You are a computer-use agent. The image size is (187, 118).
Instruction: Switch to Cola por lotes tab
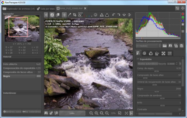[x=46, y=9]
